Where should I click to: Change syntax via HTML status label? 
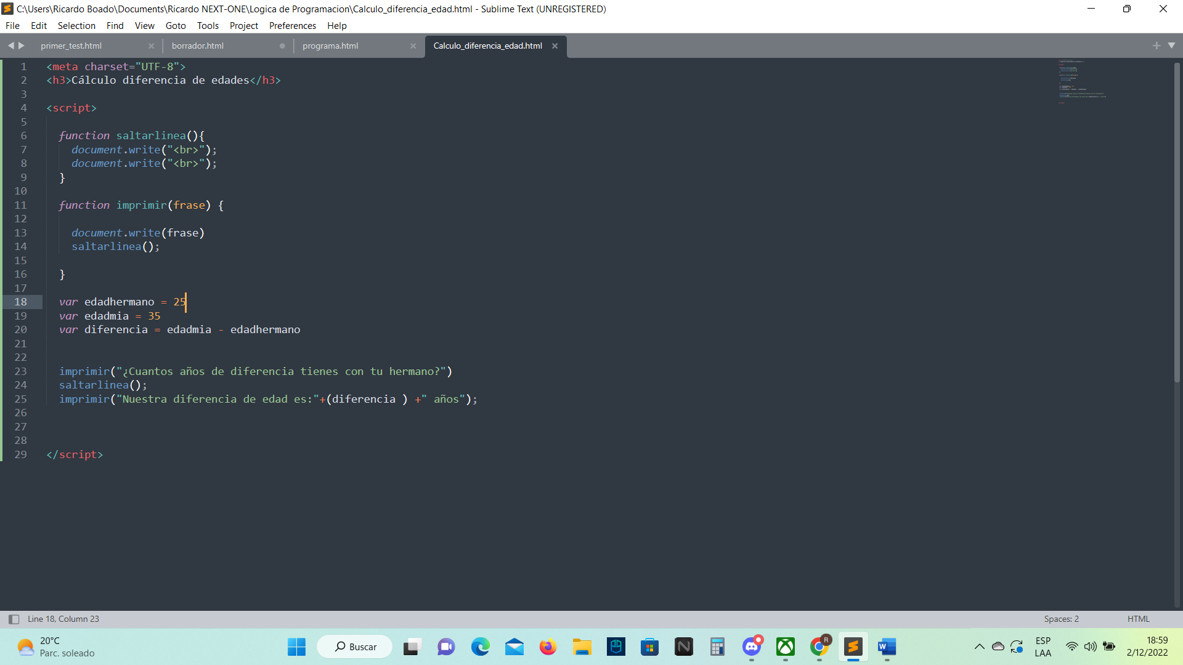point(1138,619)
